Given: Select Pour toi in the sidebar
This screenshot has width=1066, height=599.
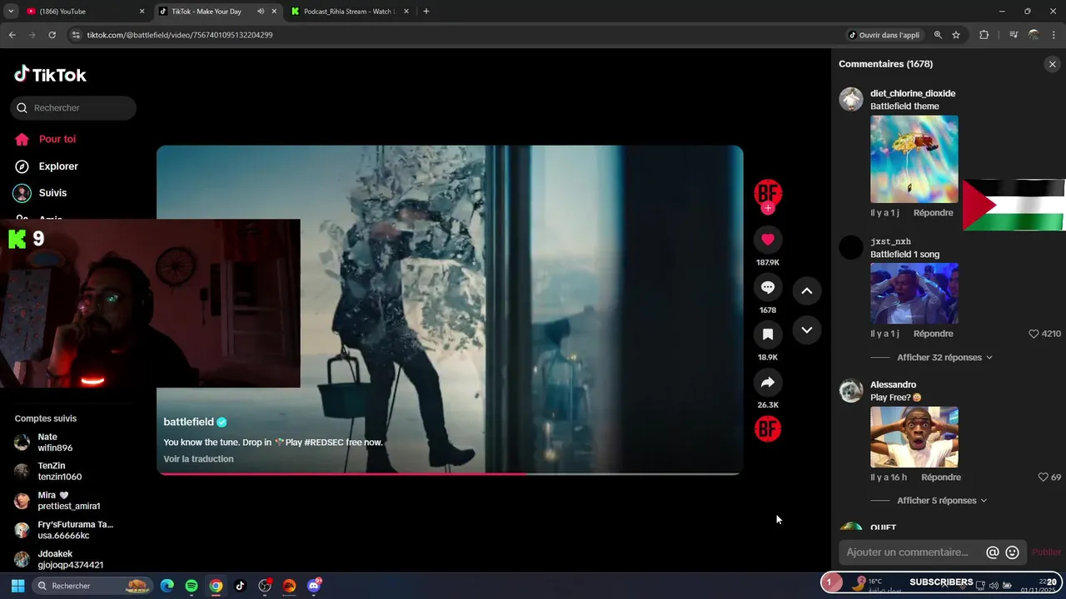Looking at the screenshot, I should click(x=57, y=139).
